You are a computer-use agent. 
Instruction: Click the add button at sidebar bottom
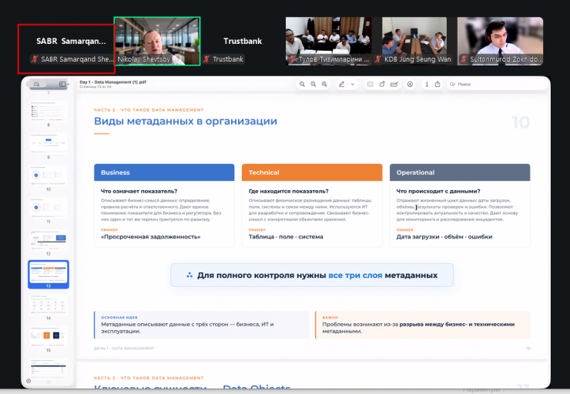point(28,381)
